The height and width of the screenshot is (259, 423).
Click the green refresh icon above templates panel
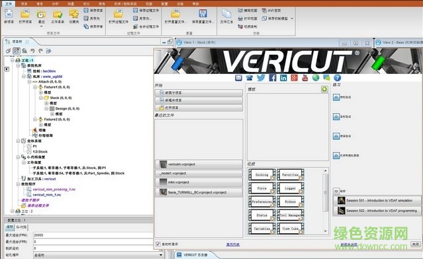(324, 89)
